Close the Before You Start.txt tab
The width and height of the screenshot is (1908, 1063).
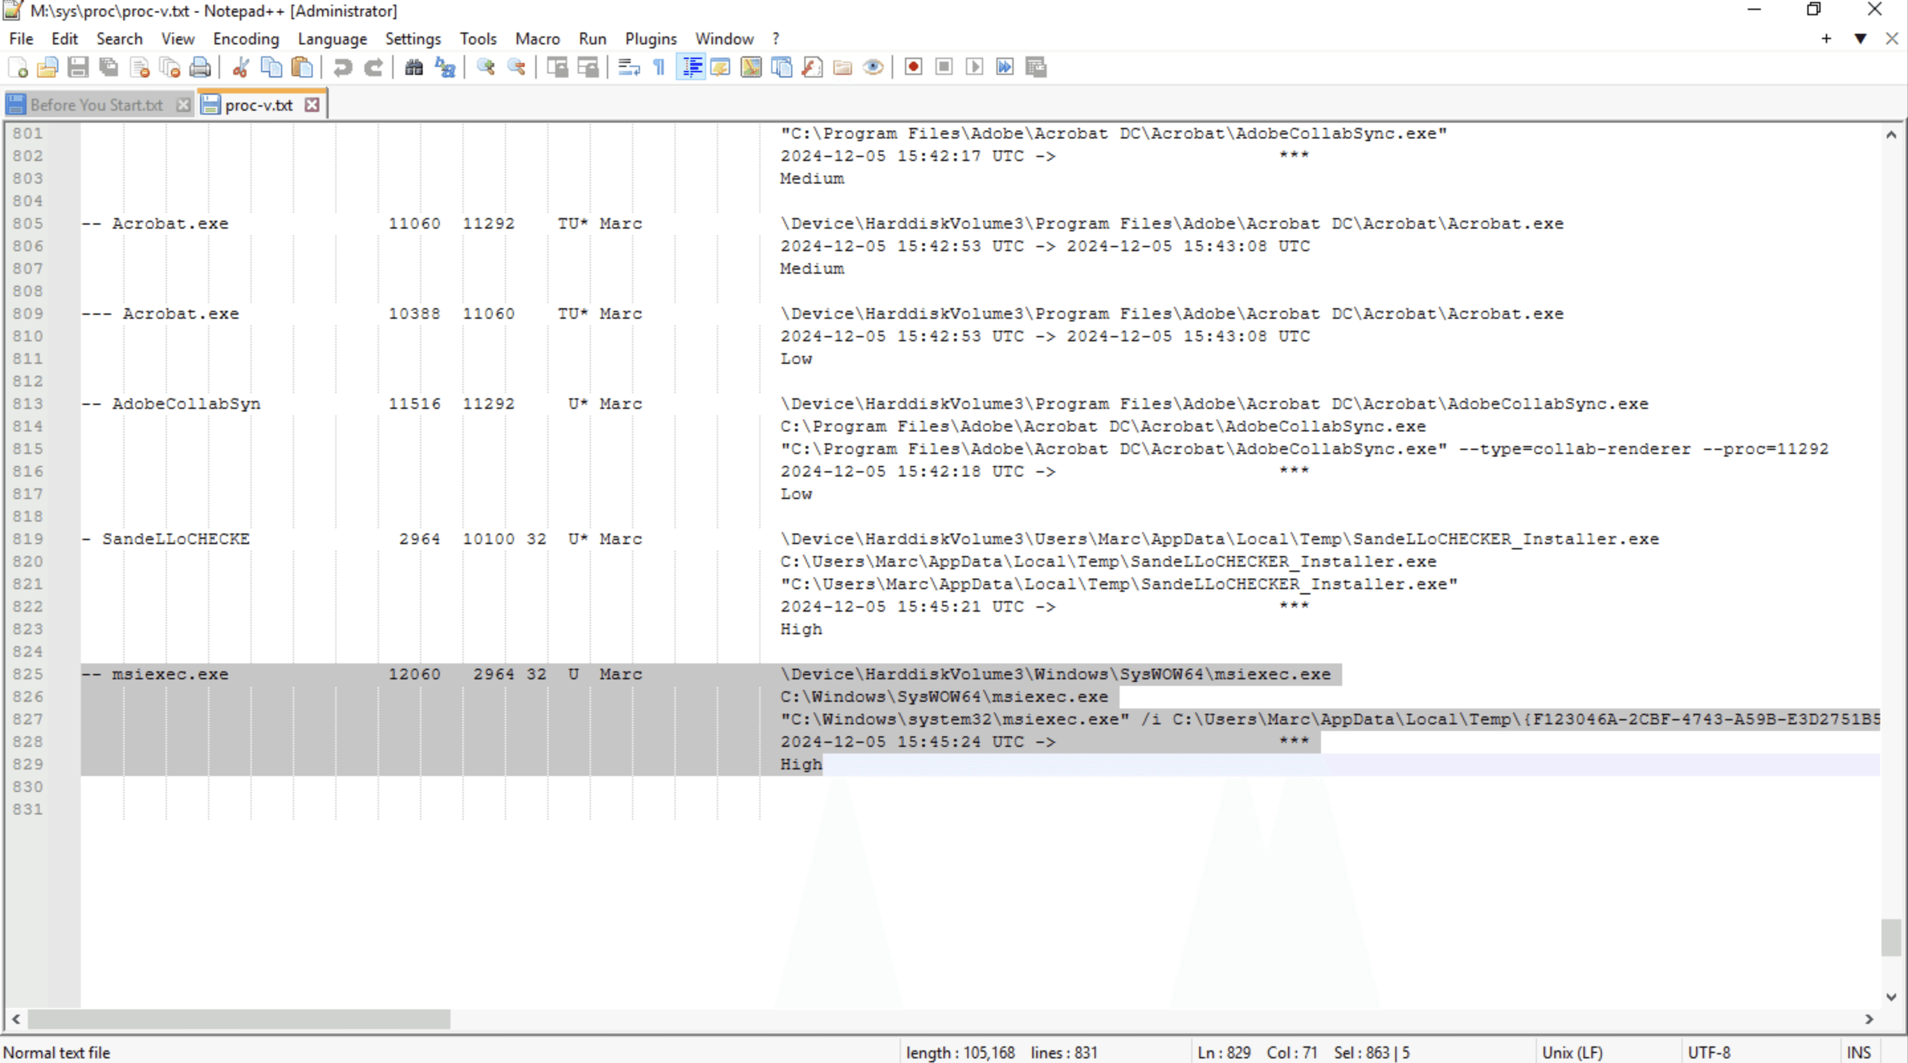pyautogui.click(x=183, y=105)
